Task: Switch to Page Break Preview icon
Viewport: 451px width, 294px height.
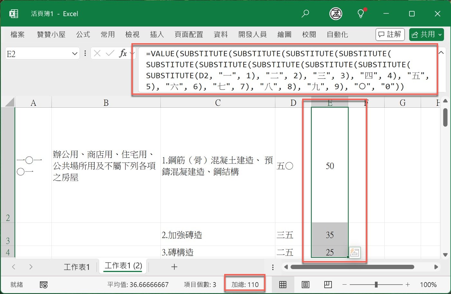Action: [x=328, y=284]
